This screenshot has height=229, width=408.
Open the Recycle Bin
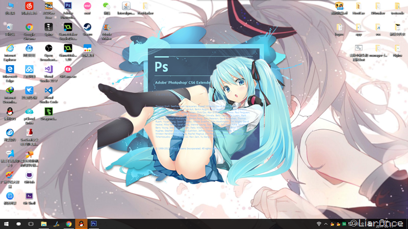(10, 27)
